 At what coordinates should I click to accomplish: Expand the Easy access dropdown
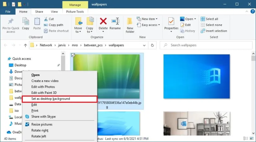click(159, 25)
